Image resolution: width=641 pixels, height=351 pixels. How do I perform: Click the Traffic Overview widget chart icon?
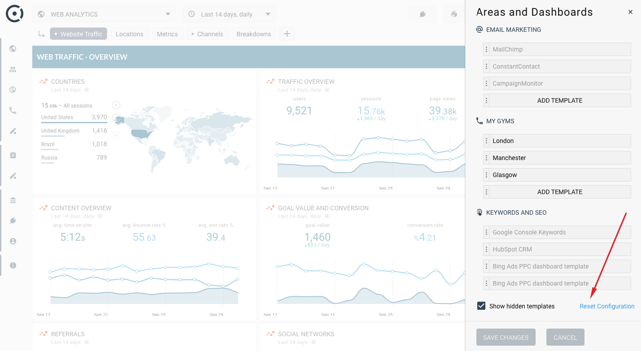point(270,82)
